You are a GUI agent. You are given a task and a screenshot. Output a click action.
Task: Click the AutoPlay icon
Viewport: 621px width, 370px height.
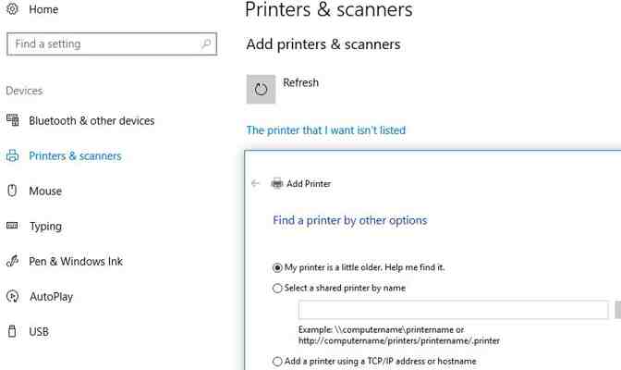[x=13, y=296]
